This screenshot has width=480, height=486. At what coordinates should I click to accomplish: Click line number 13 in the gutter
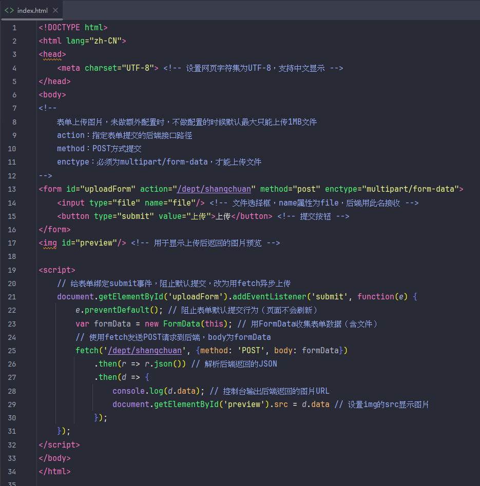(12, 189)
